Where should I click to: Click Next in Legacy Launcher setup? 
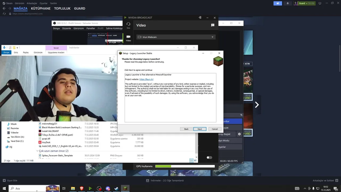tap(200, 129)
